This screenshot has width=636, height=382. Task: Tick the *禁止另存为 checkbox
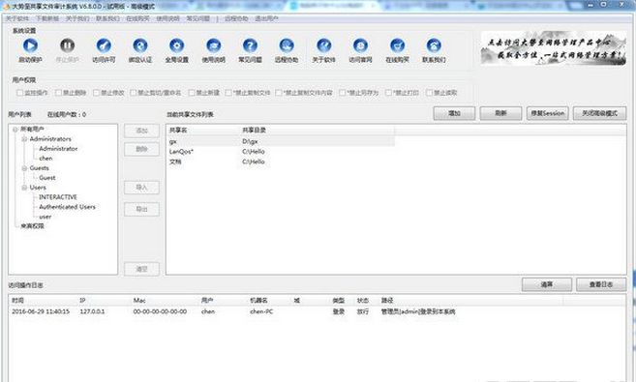(x=343, y=93)
